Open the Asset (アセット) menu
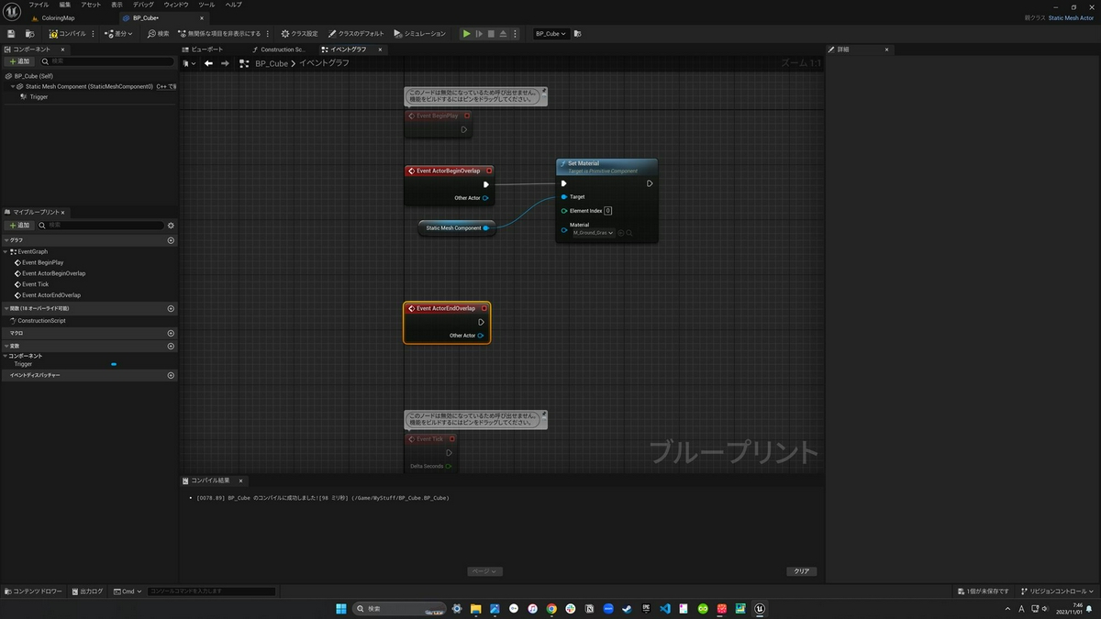Viewport: 1101px width, 619px height. coord(91,5)
